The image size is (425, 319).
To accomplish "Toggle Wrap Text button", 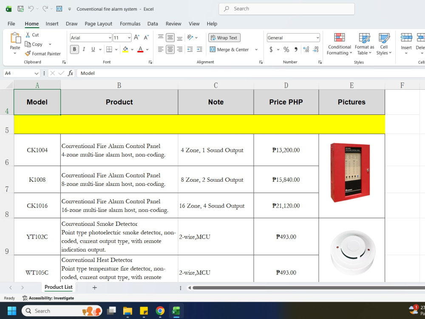I will (x=224, y=38).
